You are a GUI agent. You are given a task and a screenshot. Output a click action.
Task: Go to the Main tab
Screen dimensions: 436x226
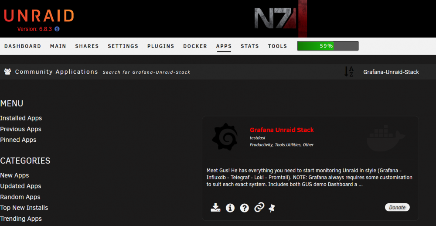click(x=58, y=46)
